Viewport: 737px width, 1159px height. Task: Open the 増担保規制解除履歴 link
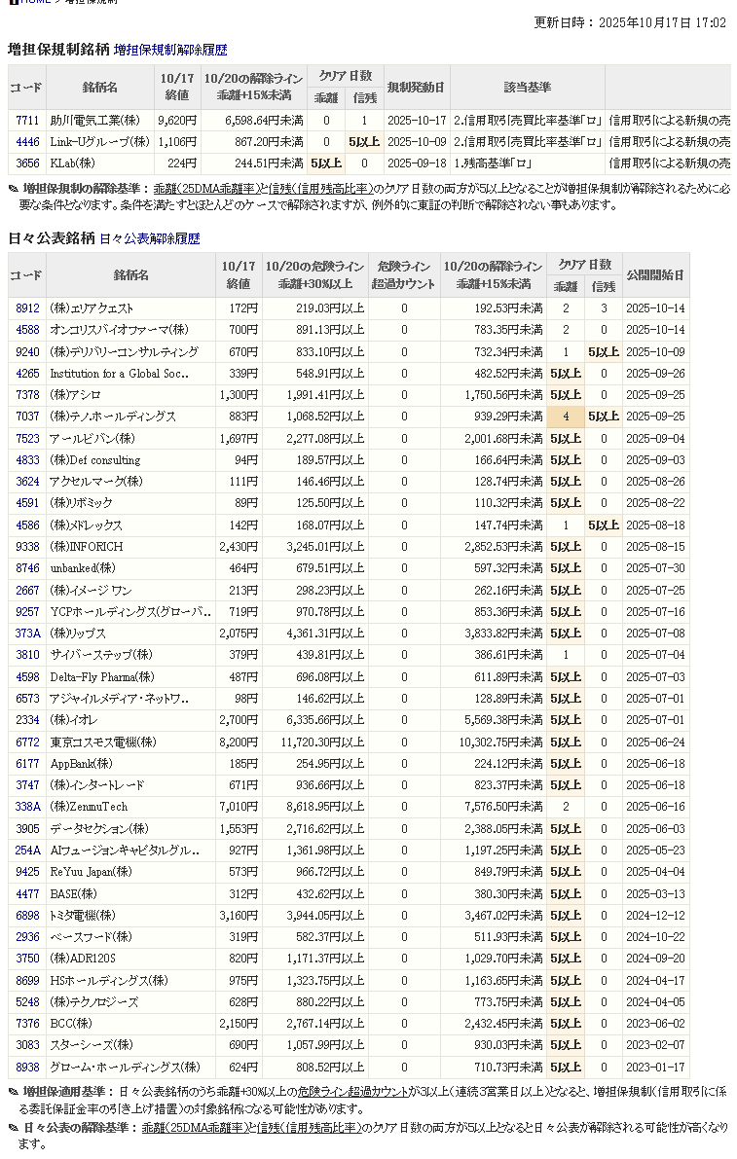(170, 49)
